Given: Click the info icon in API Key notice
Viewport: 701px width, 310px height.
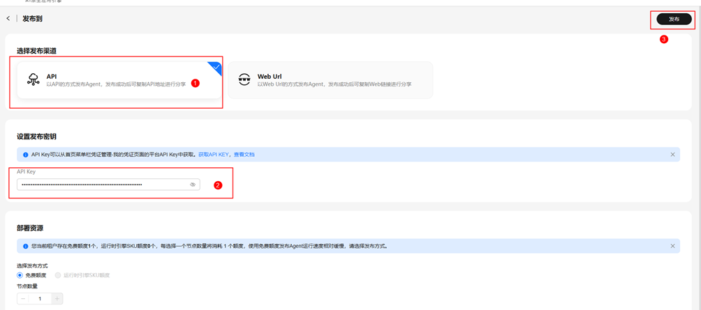Looking at the screenshot, I should 26,155.
